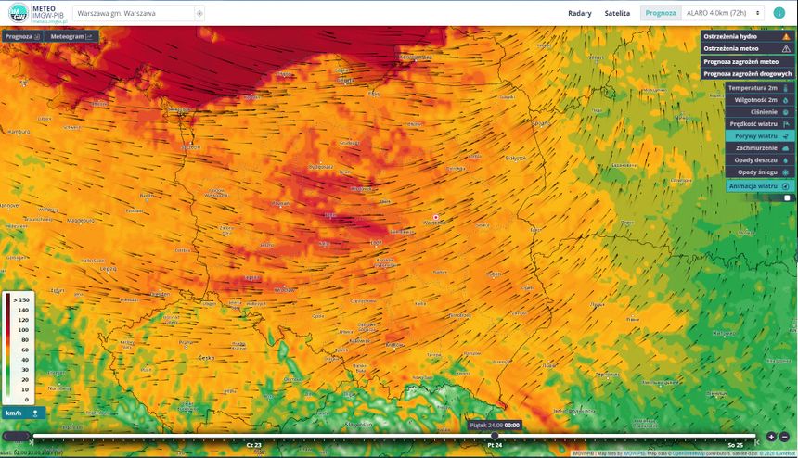Screen dimensions: 798x458
Task: Toggle the Animacja wiatru wind animation layer
Action: coord(759,186)
